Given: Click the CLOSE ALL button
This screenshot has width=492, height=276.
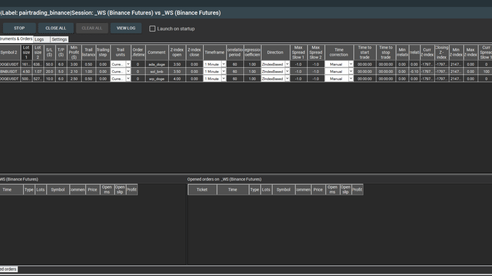Looking at the screenshot, I should [x=56, y=28].
